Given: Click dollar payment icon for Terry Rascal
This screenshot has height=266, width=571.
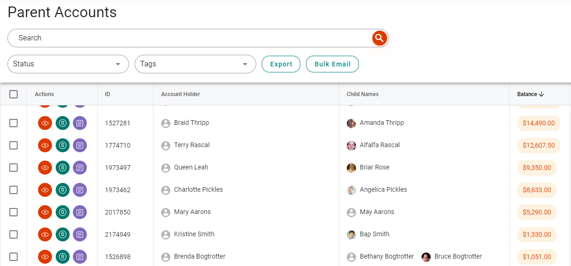Looking at the screenshot, I should coord(63,145).
